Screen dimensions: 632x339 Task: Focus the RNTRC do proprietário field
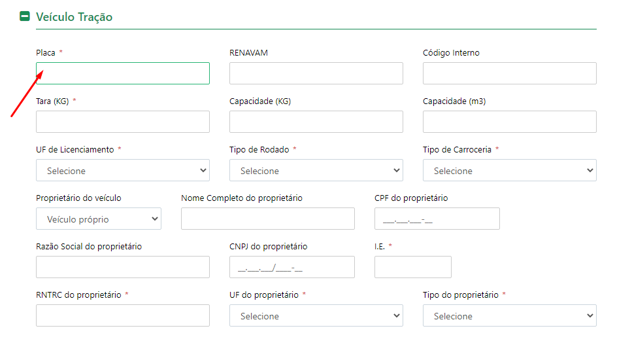pos(123,315)
